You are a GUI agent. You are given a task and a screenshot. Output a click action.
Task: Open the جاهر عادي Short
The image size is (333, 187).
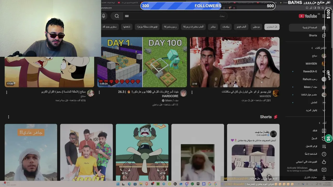pyautogui.click(x=31, y=152)
